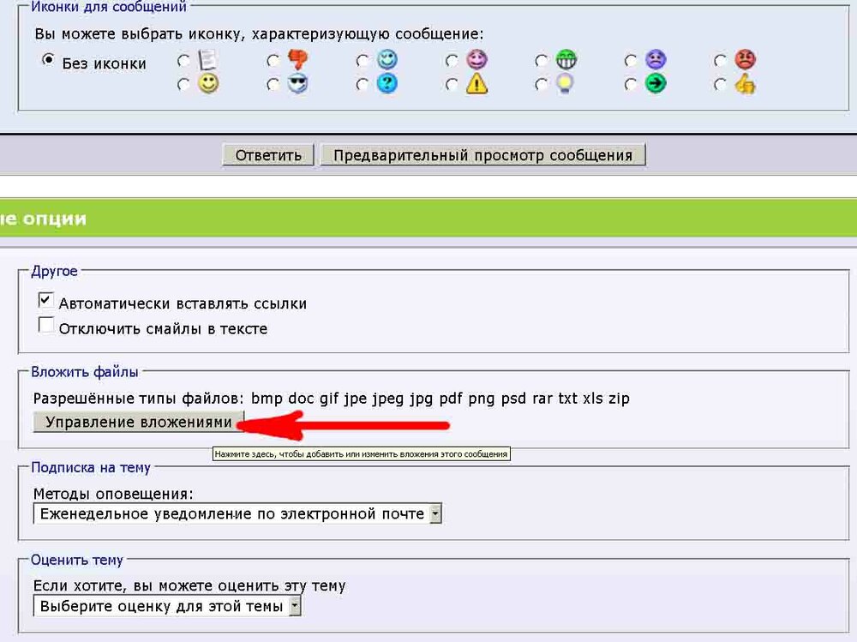Click the 'Вложить файлы' section title
This screenshot has height=642, width=857.
pos(85,372)
